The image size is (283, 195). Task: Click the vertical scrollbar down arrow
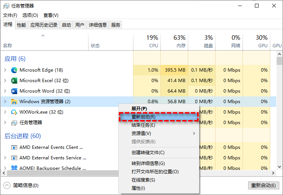[279, 167]
